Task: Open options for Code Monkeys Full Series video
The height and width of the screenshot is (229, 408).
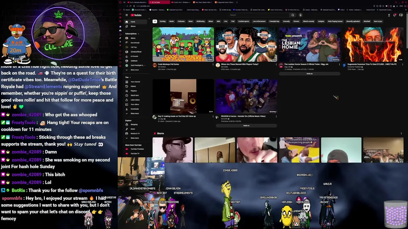Action: click(x=213, y=64)
